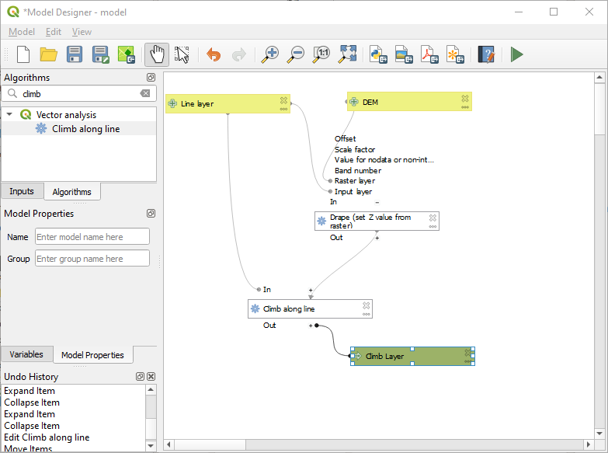This screenshot has width=608, height=453.
Task: Run the model with the green play icon
Action: tap(516, 54)
